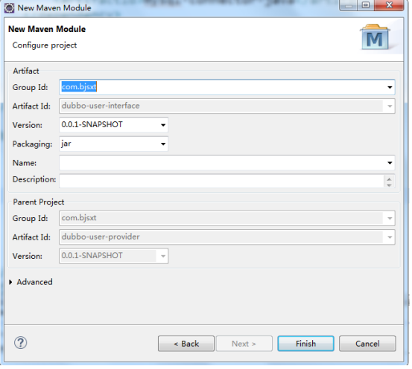
Task: Click the disabled Next button
Action: (244, 344)
